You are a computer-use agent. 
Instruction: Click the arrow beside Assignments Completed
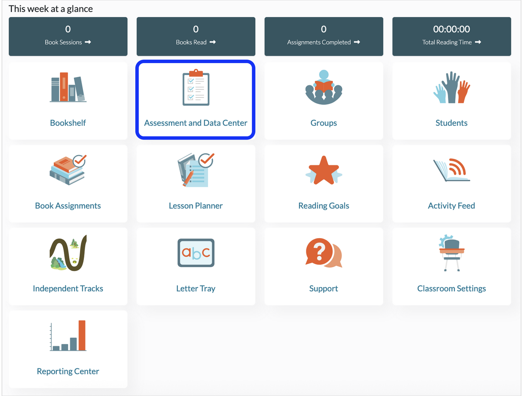[357, 42]
